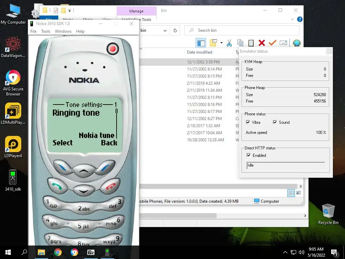345x259 pixels.
Task: Expand the folder options dropdown arrow
Action: point(221,43)
